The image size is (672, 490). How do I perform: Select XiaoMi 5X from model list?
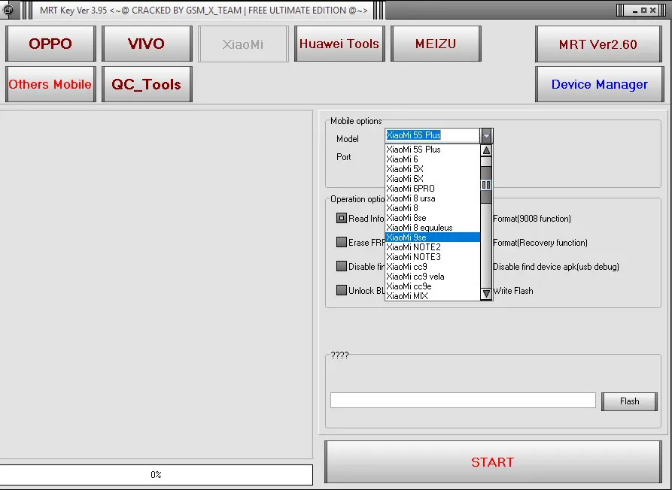coord(433,169)
